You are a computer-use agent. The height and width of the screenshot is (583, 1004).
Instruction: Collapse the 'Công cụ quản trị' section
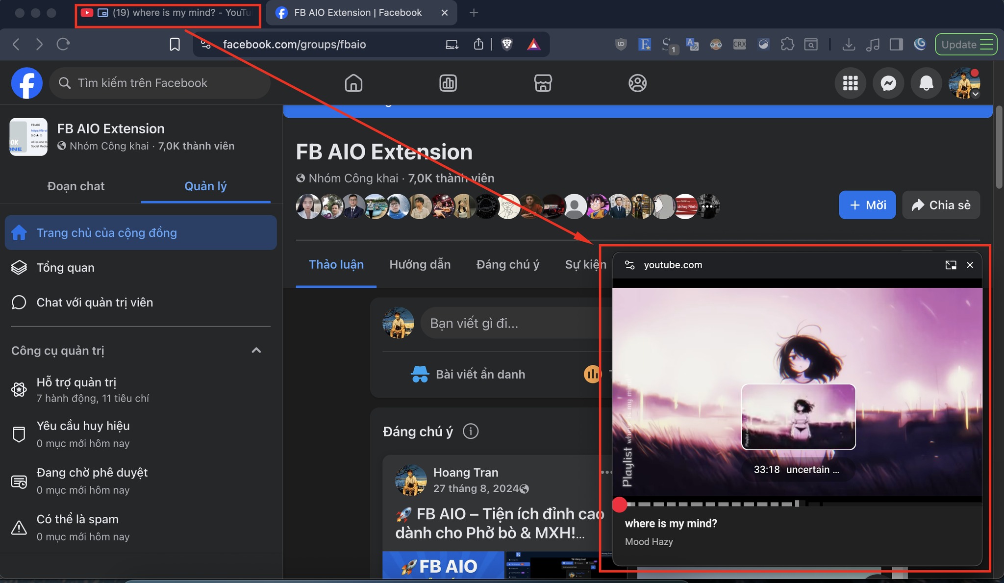[256, 350]
